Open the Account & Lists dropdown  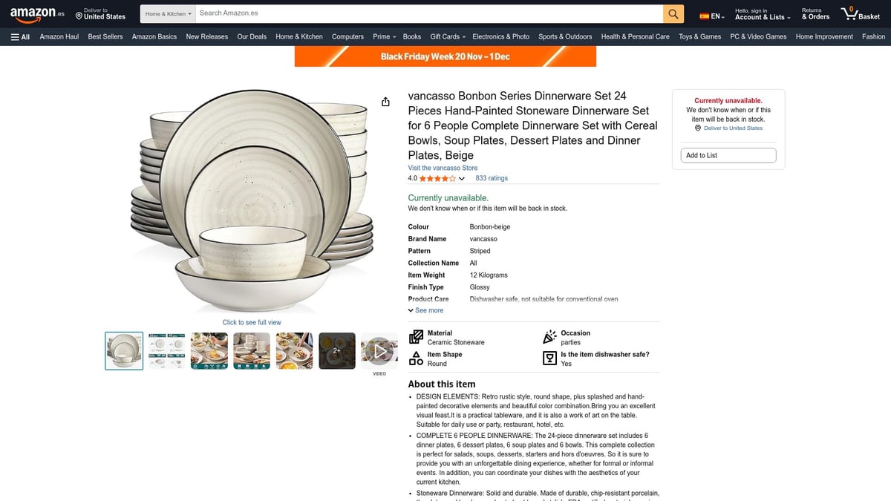(762, 16)
